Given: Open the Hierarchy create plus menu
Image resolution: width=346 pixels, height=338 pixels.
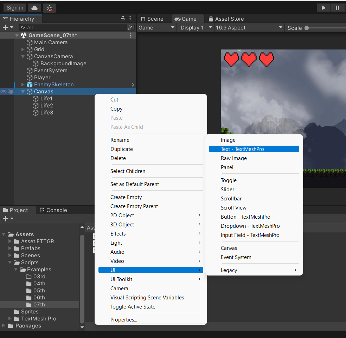Looking at the screenshot, I should click(x=8, y=27).
